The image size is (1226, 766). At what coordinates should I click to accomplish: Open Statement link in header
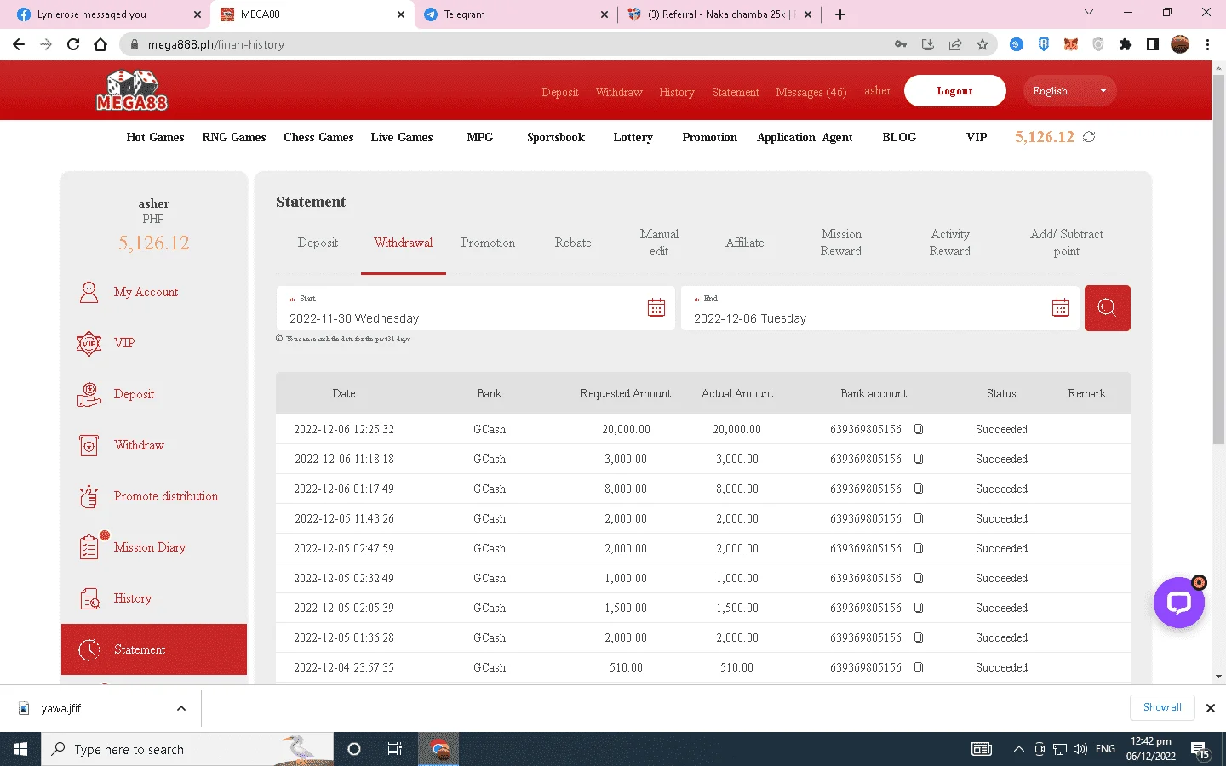[735, 92]
